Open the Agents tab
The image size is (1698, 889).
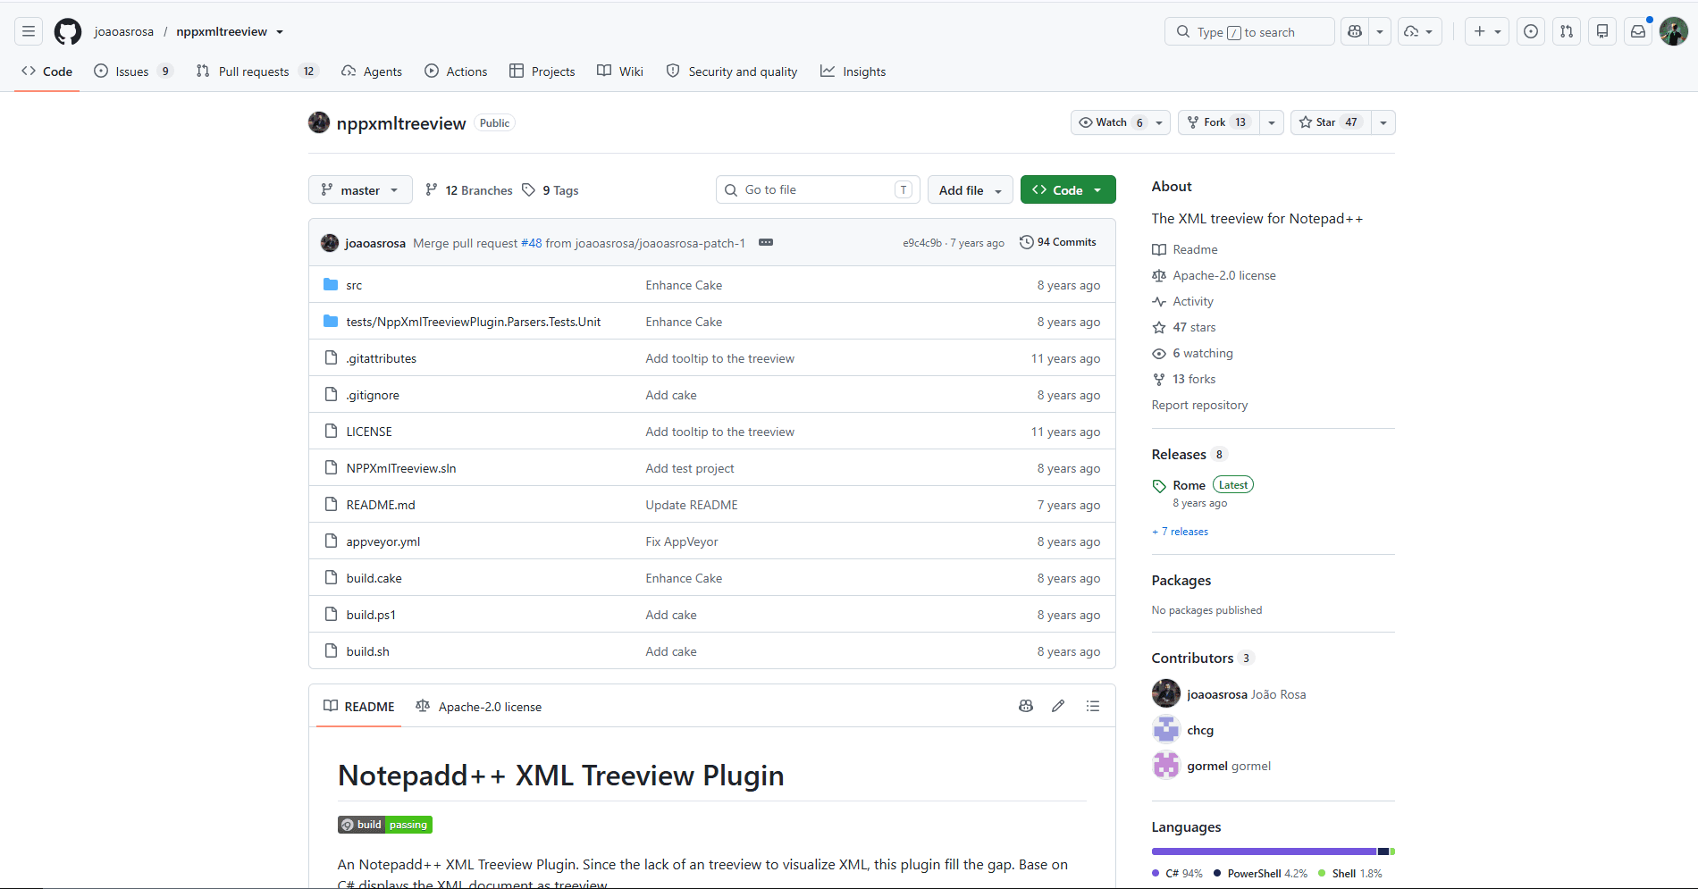click(372, 71)
